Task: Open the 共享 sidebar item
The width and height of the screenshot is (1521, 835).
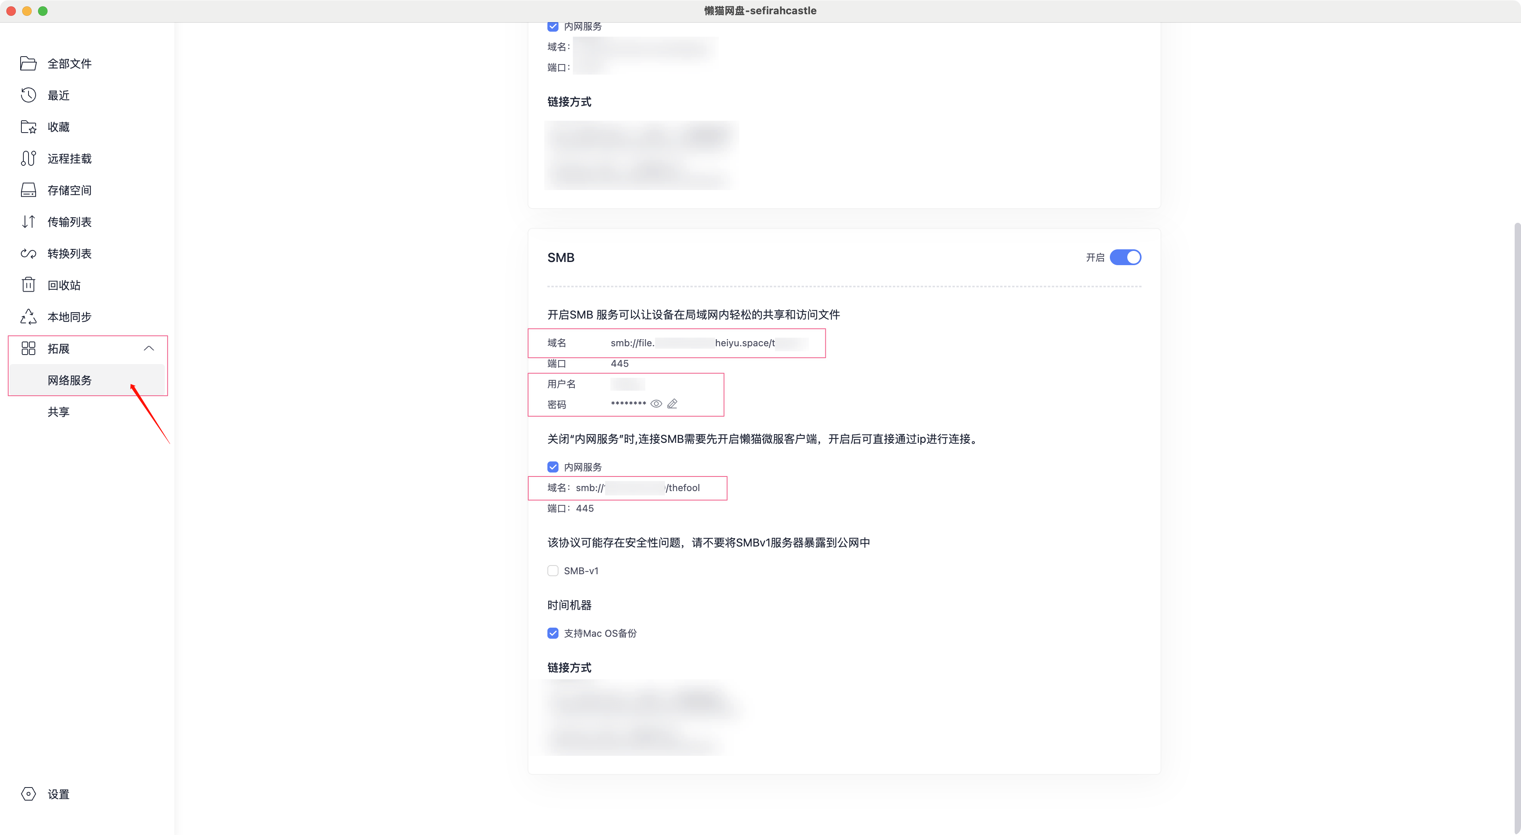Action: click(x=59, y=412)
